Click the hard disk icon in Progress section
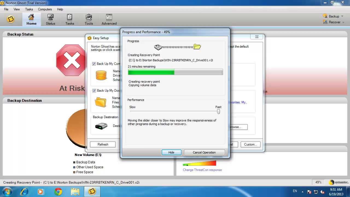The height and width of the screenshot is (197, 350). pyautogui.click(x=158, y=47)
